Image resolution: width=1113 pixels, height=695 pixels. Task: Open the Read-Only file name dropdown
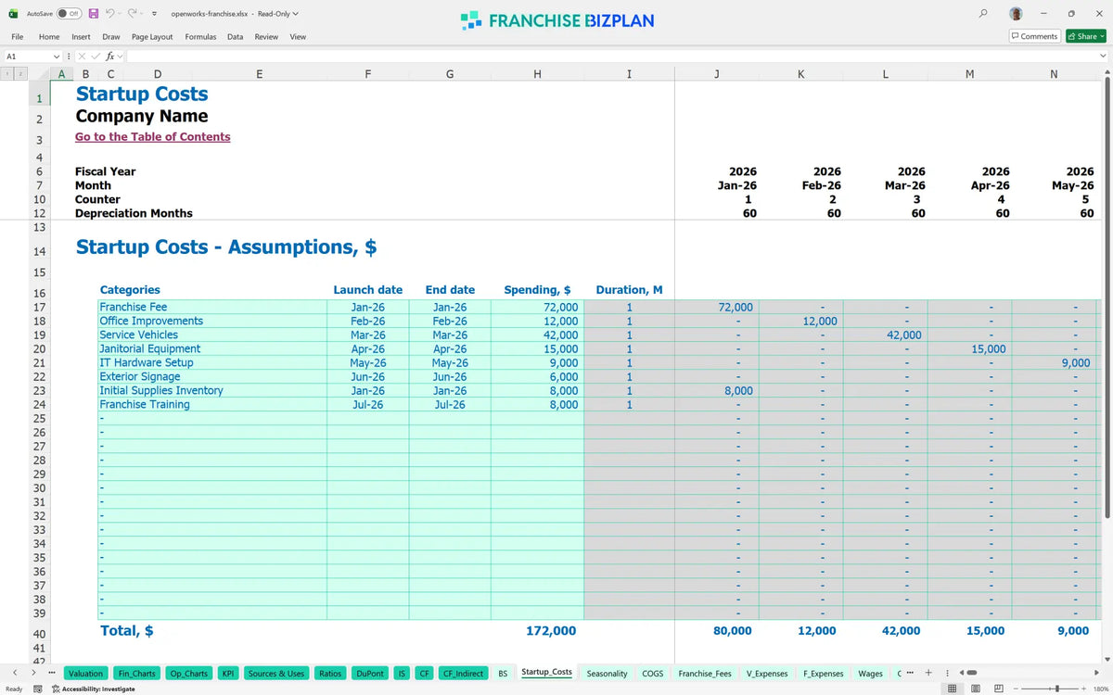235,14
